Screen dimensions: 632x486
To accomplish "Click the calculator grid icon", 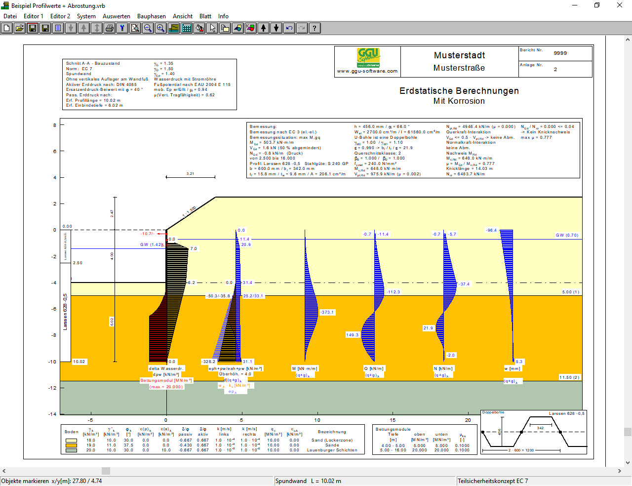I will click(187, 28).
